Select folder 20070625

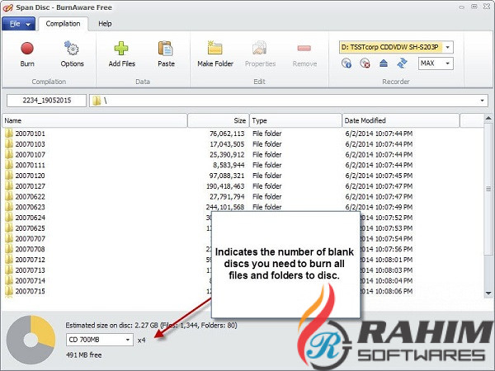tap(30, 228)
